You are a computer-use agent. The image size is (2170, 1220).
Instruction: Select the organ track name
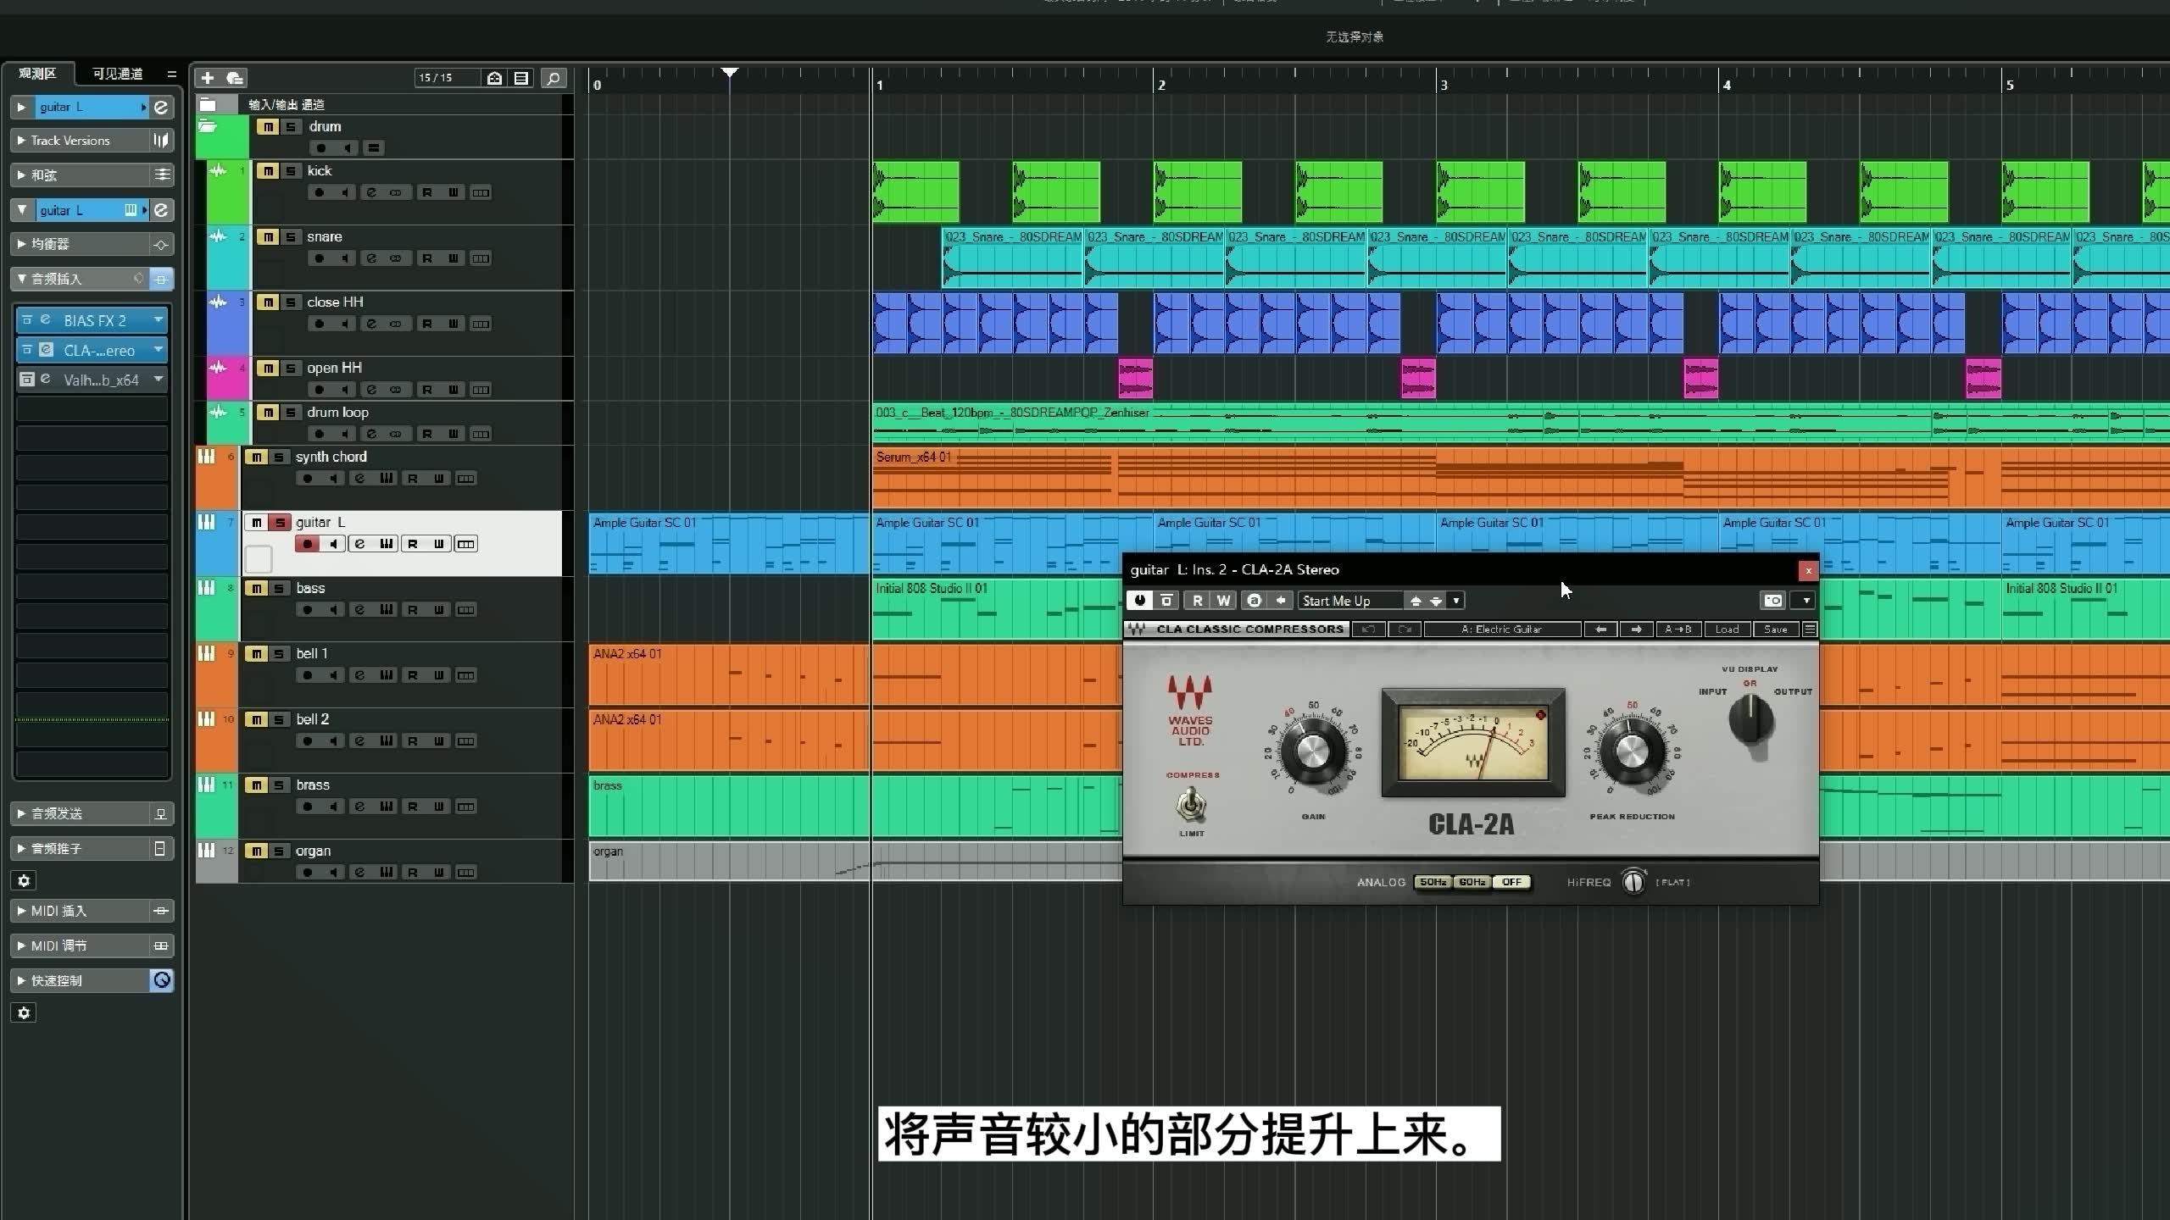point(314,851)
